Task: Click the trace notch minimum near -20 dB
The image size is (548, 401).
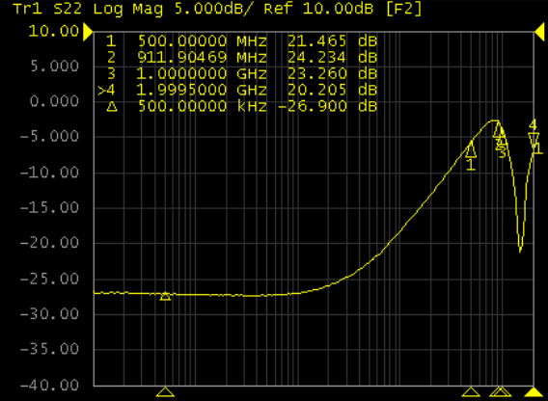Action: tap(520, 249)
